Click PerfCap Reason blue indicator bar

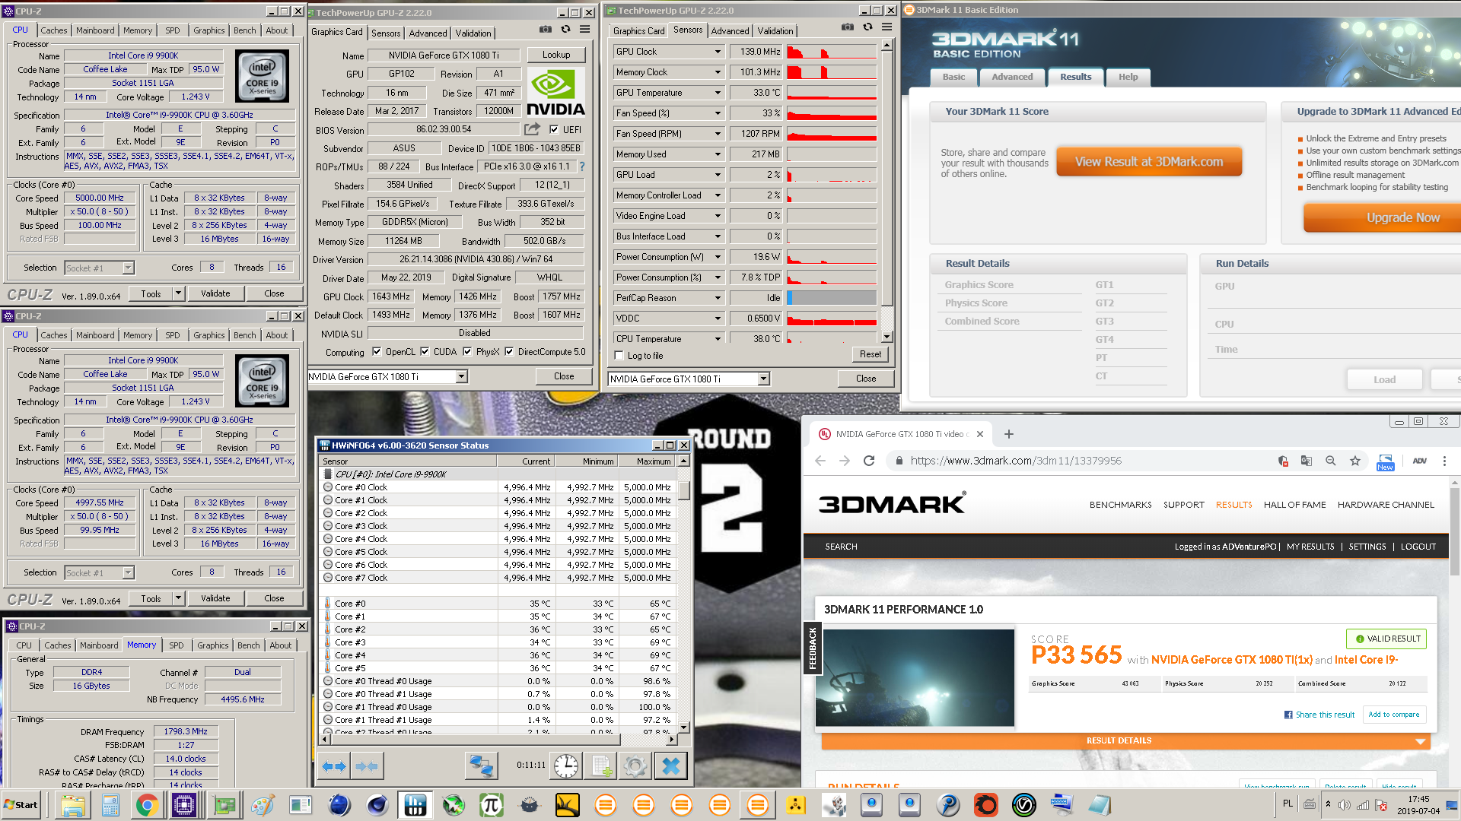pyautogui.click(x=790, y=298)
